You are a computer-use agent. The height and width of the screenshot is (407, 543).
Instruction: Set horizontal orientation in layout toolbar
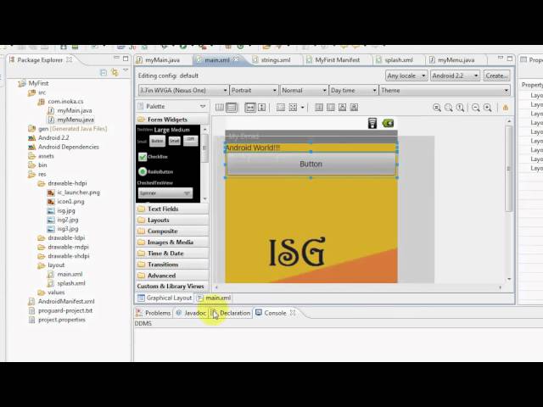[220, 108]
